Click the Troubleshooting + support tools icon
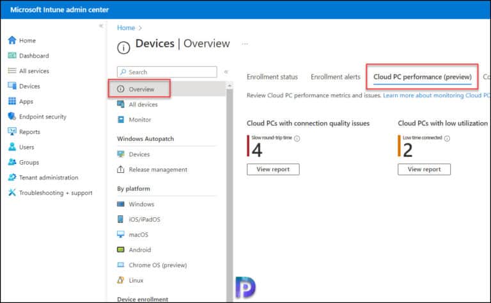 point(12,192)
